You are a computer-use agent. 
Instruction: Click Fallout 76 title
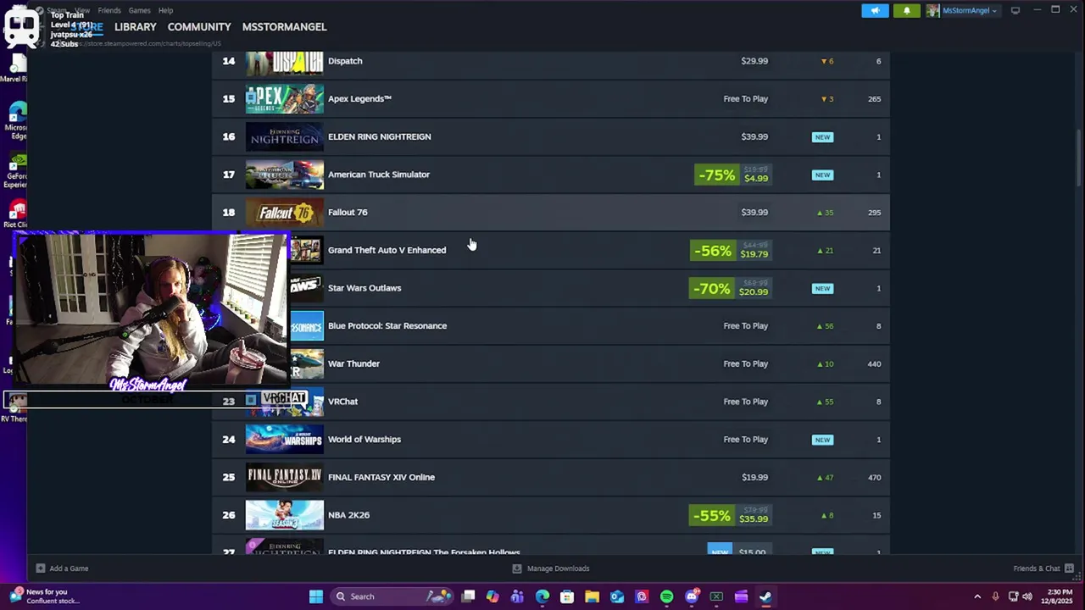(x=348, y=212)
